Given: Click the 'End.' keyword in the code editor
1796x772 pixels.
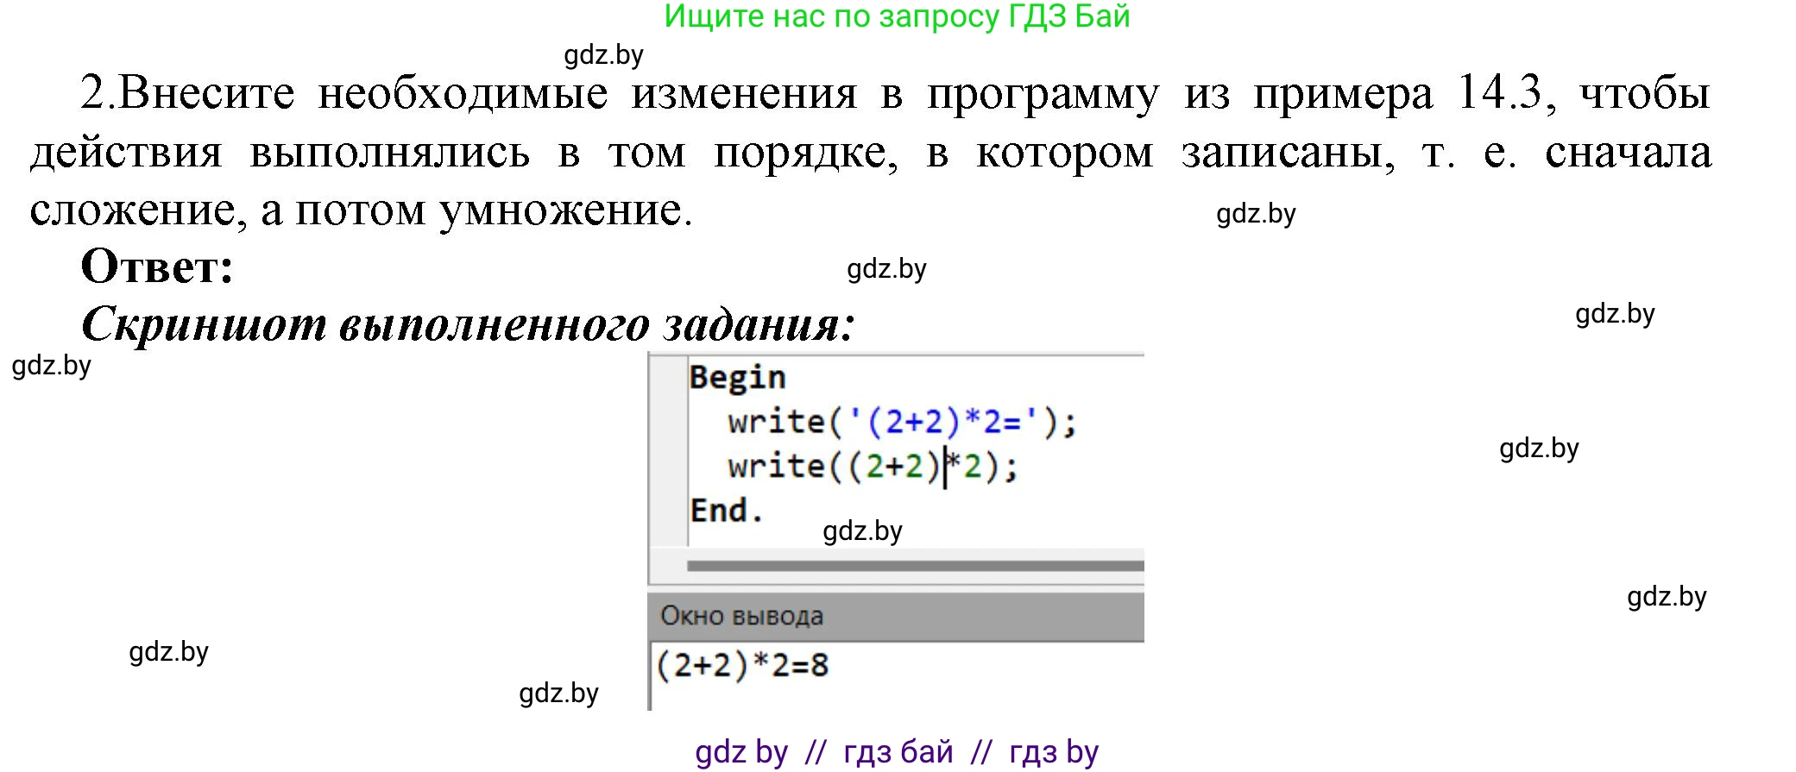Looking at the screenshot, I should [727, 511].
